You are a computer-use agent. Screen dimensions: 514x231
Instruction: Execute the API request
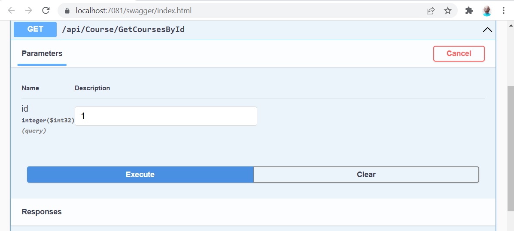click(140, 175)
